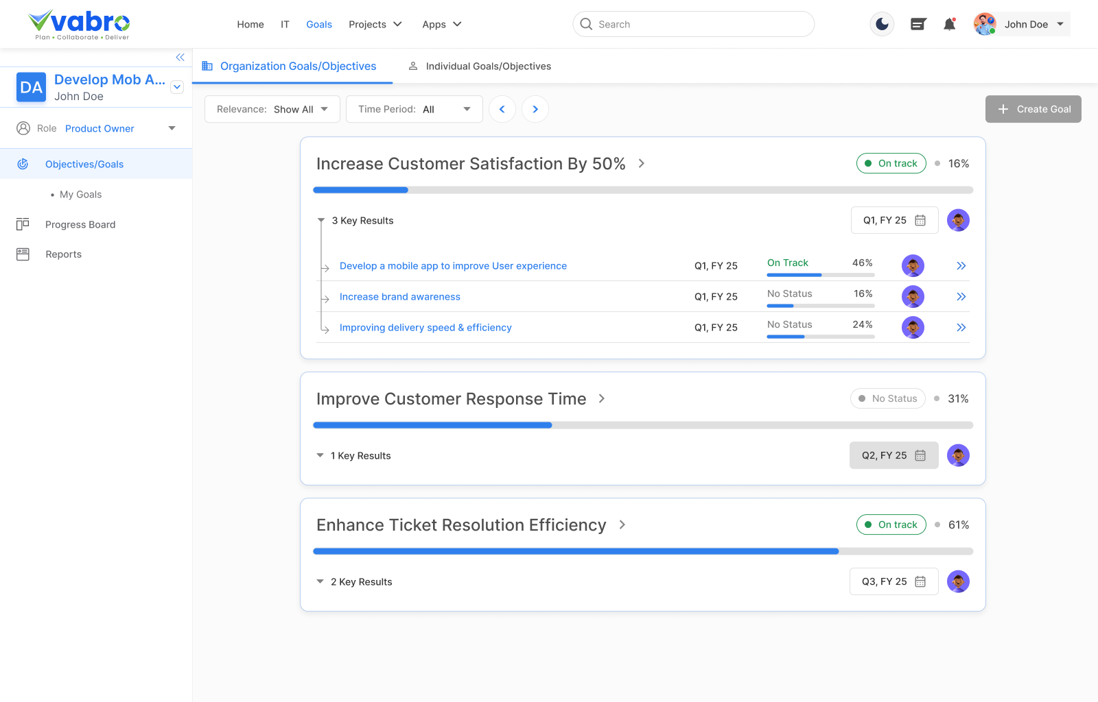The image size is (1098, 702).
Task: Collapse the left sidebar with the double-chevron
Action: (180, 58)
